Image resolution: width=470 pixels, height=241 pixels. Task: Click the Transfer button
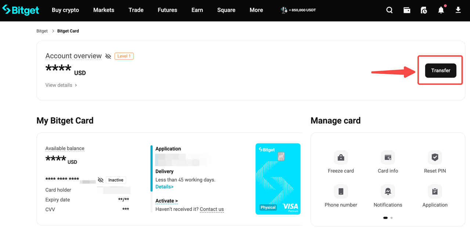(440, 70)
